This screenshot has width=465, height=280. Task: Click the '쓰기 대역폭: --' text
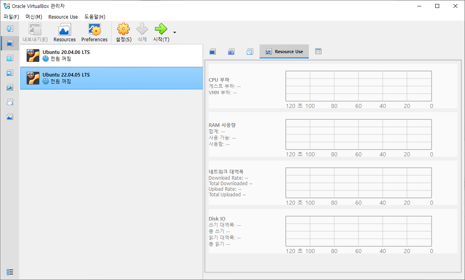pos(225,225)
